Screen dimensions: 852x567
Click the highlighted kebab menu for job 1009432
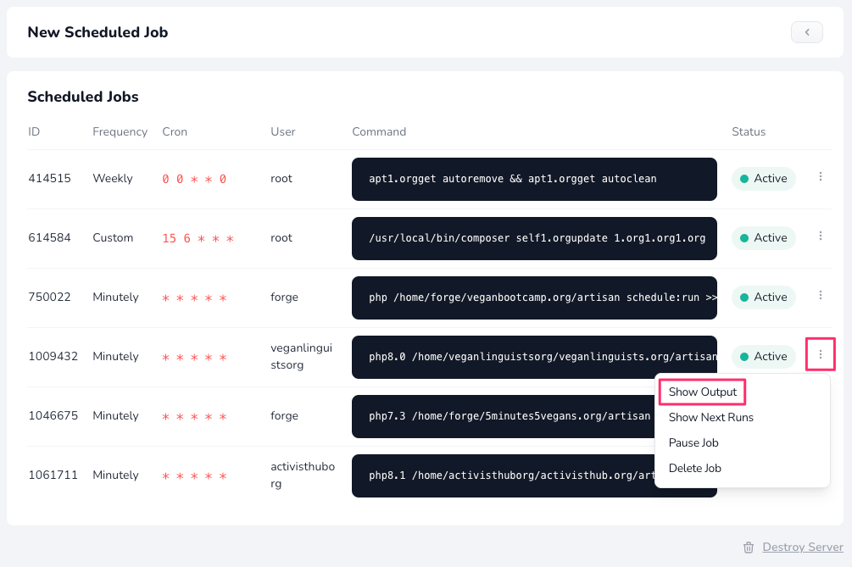point(820,354)
